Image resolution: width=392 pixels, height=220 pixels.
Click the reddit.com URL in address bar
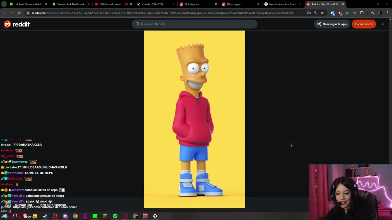click(x=163, y=13)
